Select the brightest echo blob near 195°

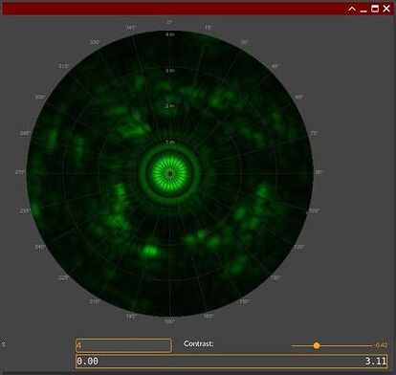pyautogui.click(x=149, y=251)
